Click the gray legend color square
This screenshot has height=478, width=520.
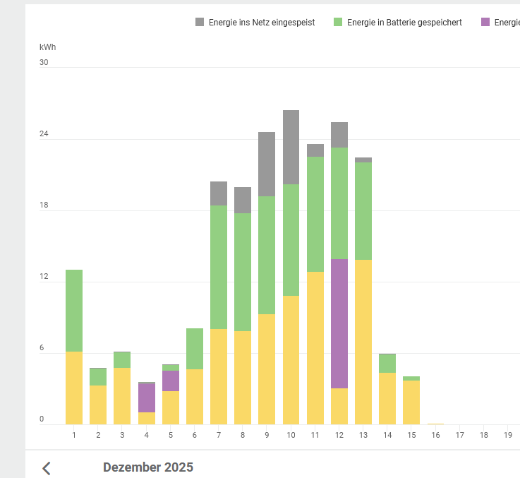(200, 23)
